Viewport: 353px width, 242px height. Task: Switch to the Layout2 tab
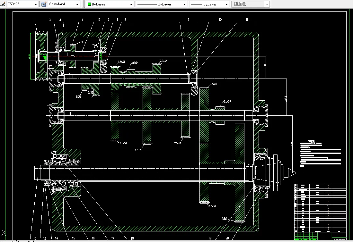[x=25, y=241]
